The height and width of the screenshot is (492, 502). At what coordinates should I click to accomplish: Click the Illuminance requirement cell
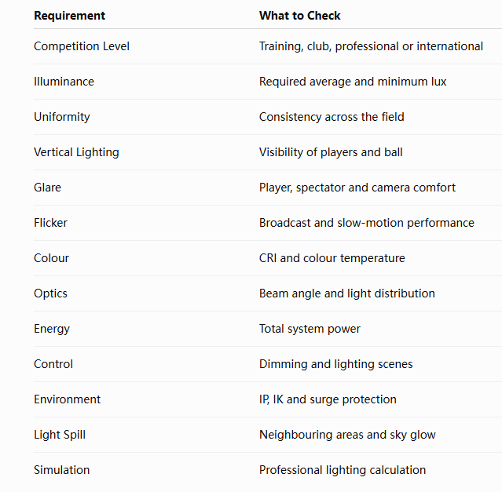[x=64, y=82]
